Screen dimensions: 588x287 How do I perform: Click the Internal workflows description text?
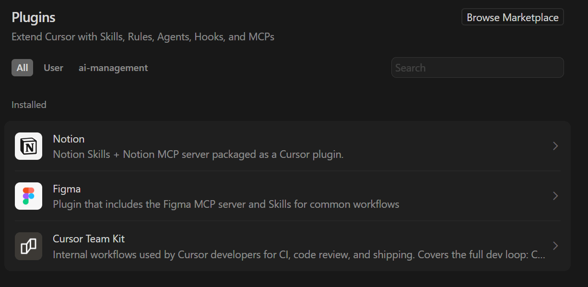(x=299, y=254)
